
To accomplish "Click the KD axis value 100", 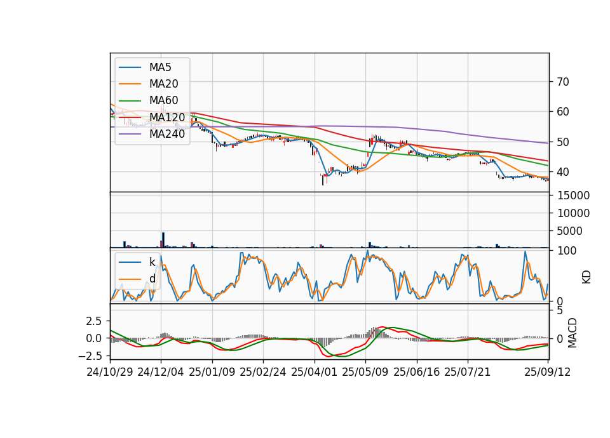I will tap(567, 251).
